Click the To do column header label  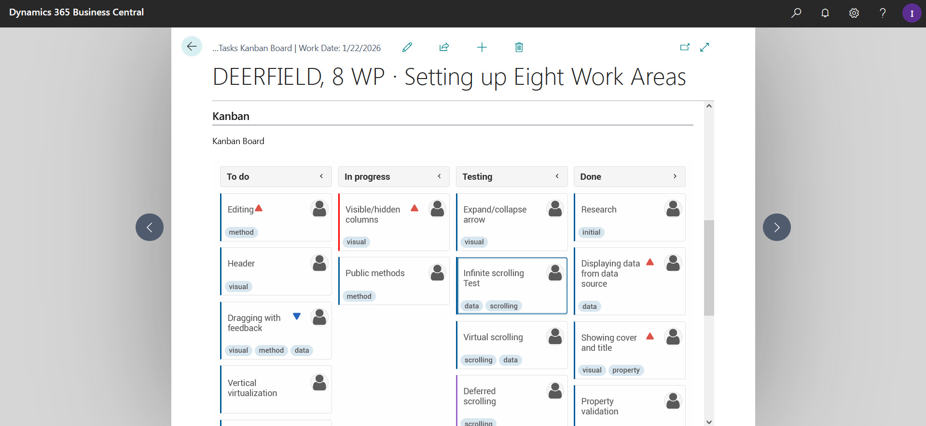point(238,177)
